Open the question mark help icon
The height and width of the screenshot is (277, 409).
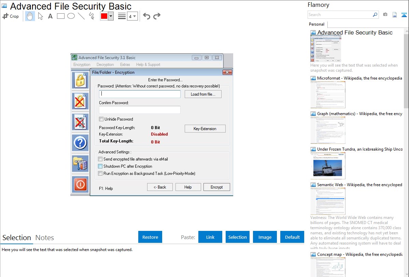tap(80, 143)
